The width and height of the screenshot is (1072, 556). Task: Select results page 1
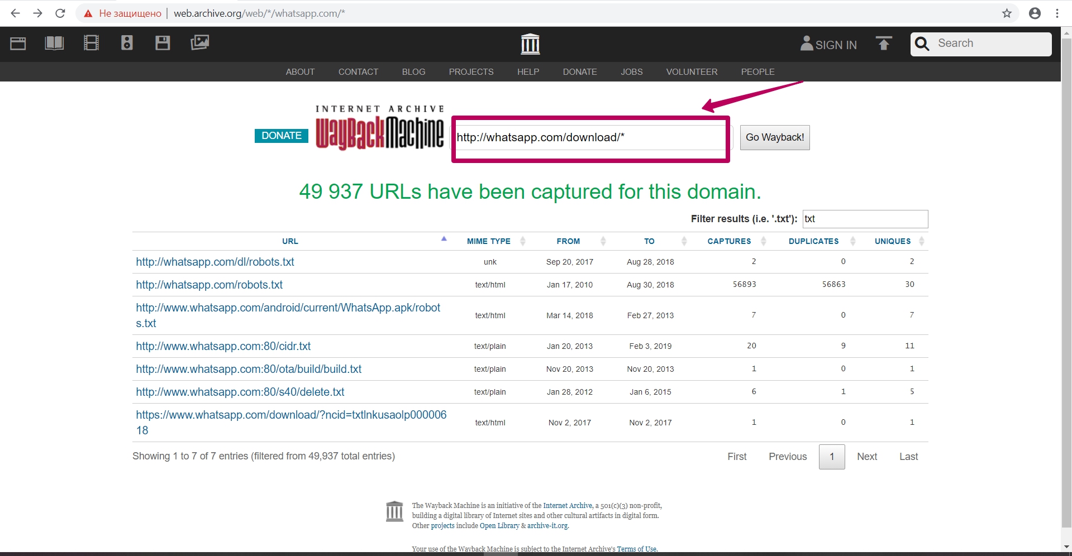click(x=832, y=457)
